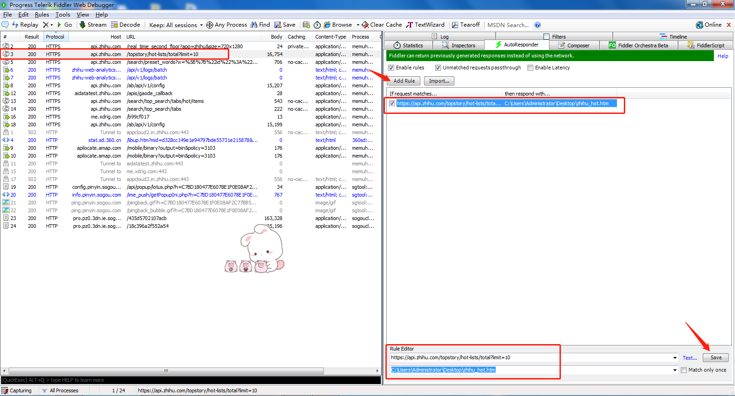
Task: Click Capturing indicator in status bar
Action: pyautogui.click(x=17, y=390)
